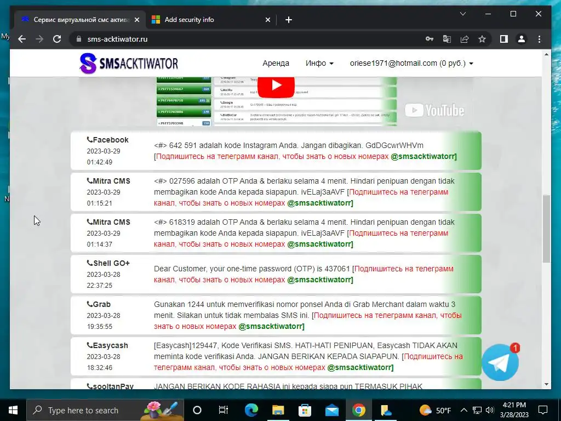Viewport: 561px width, 421px height.
Task: Expand the Инфо dropdown
Action: [319, 64]
